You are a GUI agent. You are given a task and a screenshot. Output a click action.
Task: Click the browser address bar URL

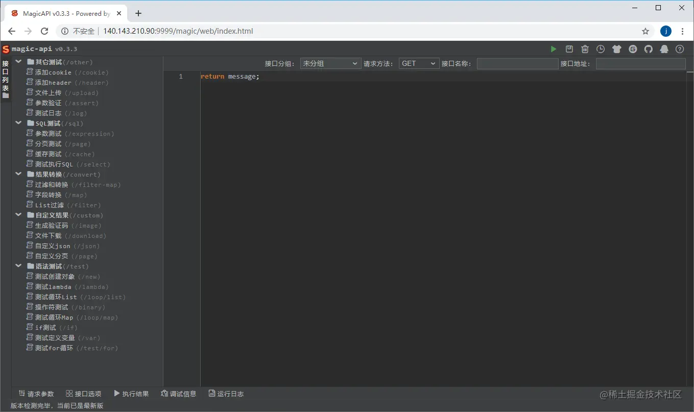pyautogui.click(x=178, y=31)
